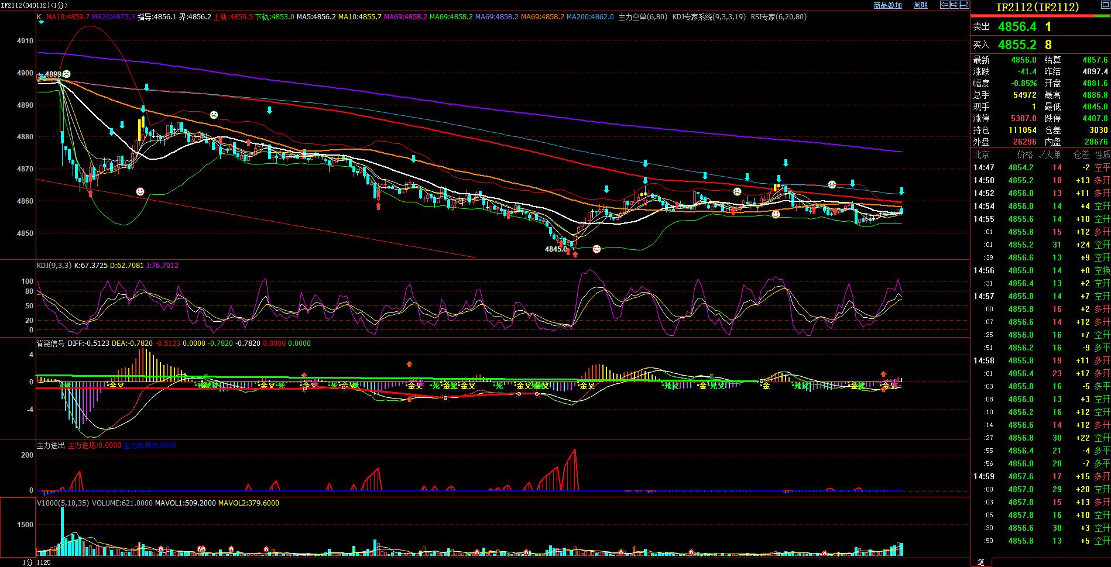Click the 大单 sort column header
The height and width of the screenshot is (567, 1111).
tap(1052, 154)
